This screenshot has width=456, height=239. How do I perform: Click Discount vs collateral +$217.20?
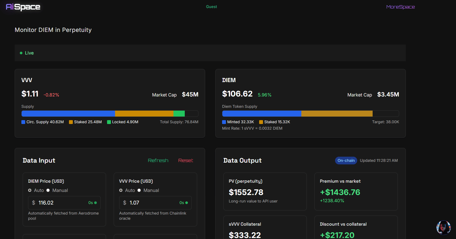[337, 235]
